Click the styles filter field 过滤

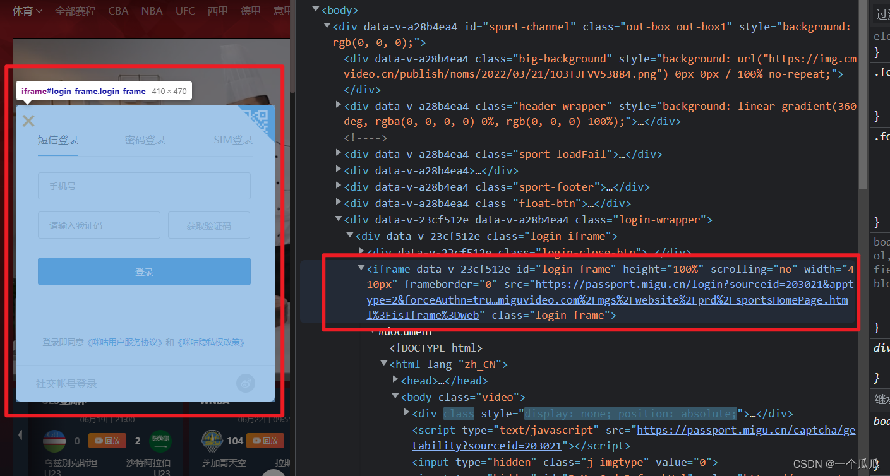coord(881,14)
